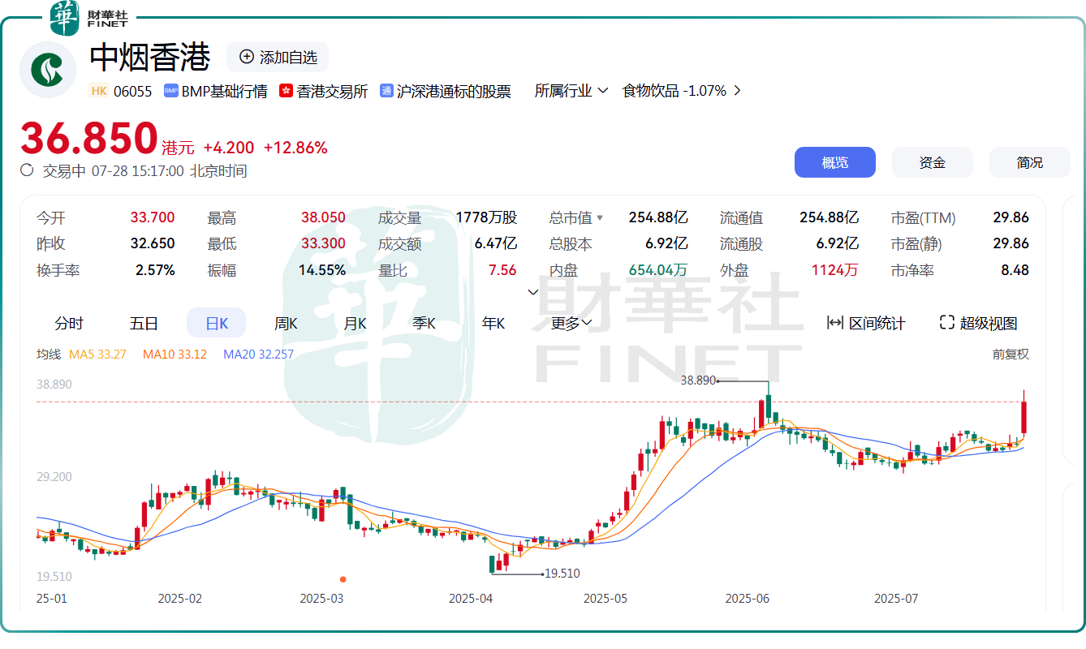This screenshot has width=1086, height=649.
Task: Open the 资金 section
Action: tap(932, 162)
